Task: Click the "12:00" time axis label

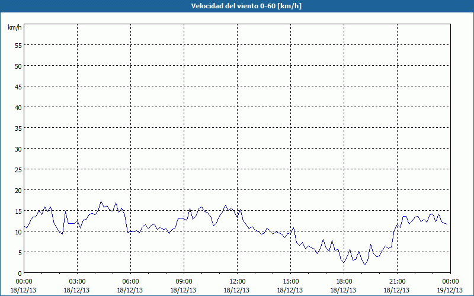Action: [236, 282]
